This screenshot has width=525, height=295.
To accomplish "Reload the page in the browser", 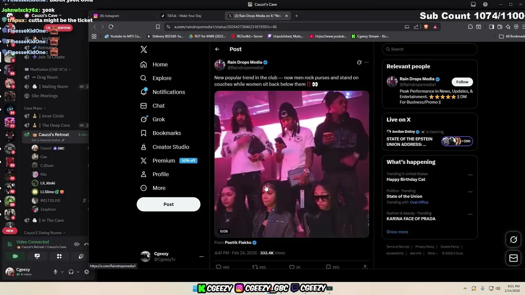I will 111,27.
